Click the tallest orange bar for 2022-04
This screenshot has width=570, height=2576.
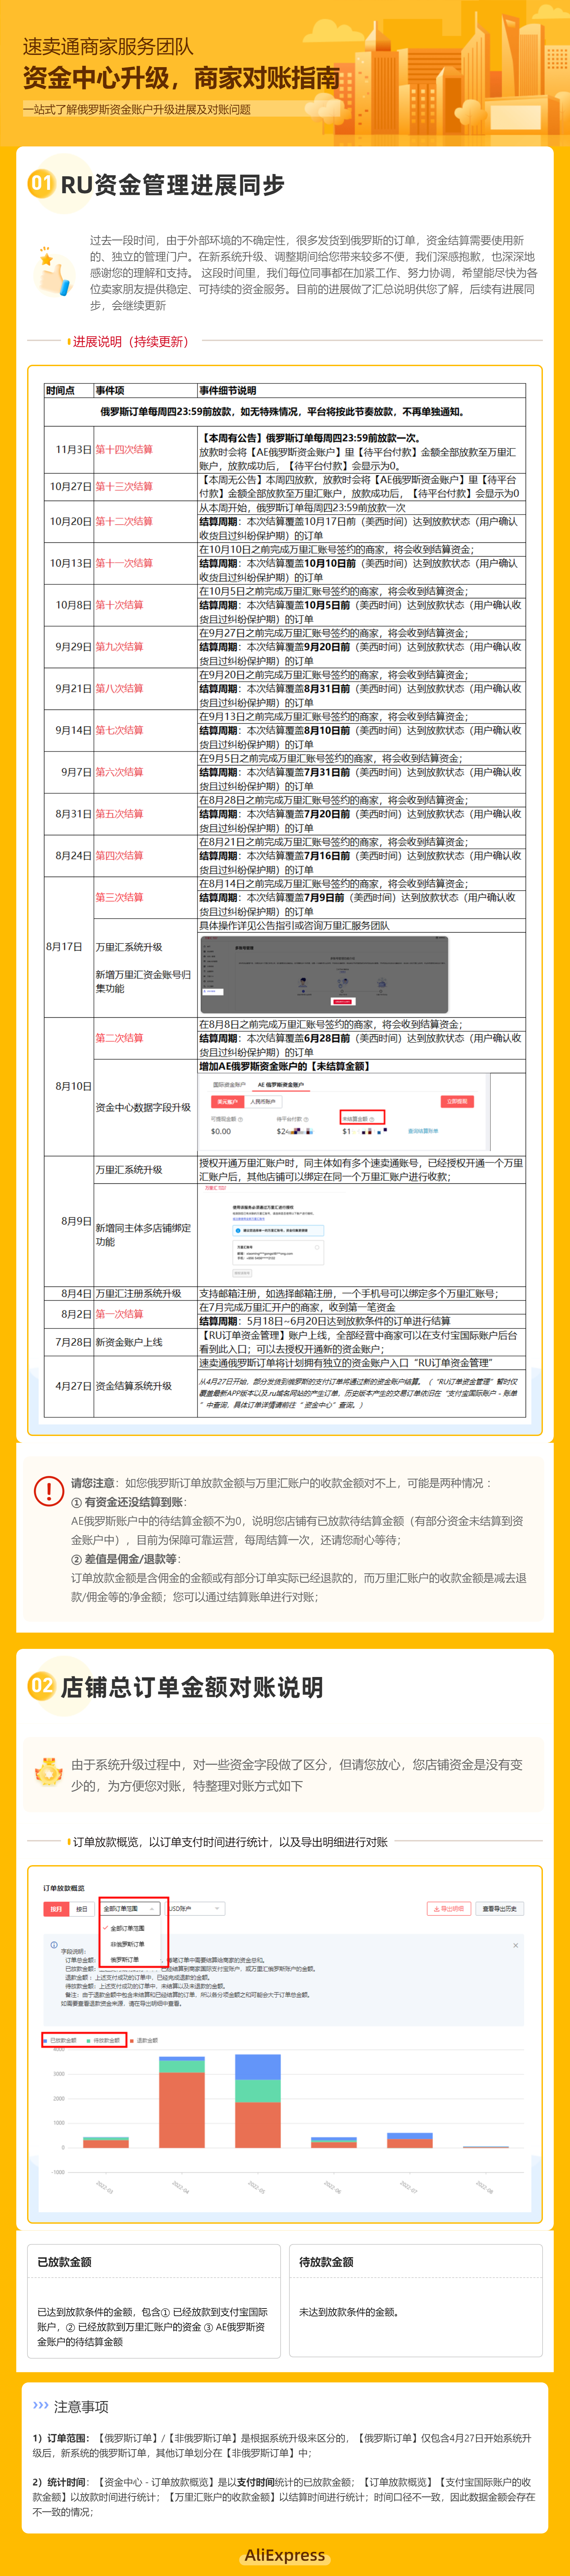coord(182,2110)
